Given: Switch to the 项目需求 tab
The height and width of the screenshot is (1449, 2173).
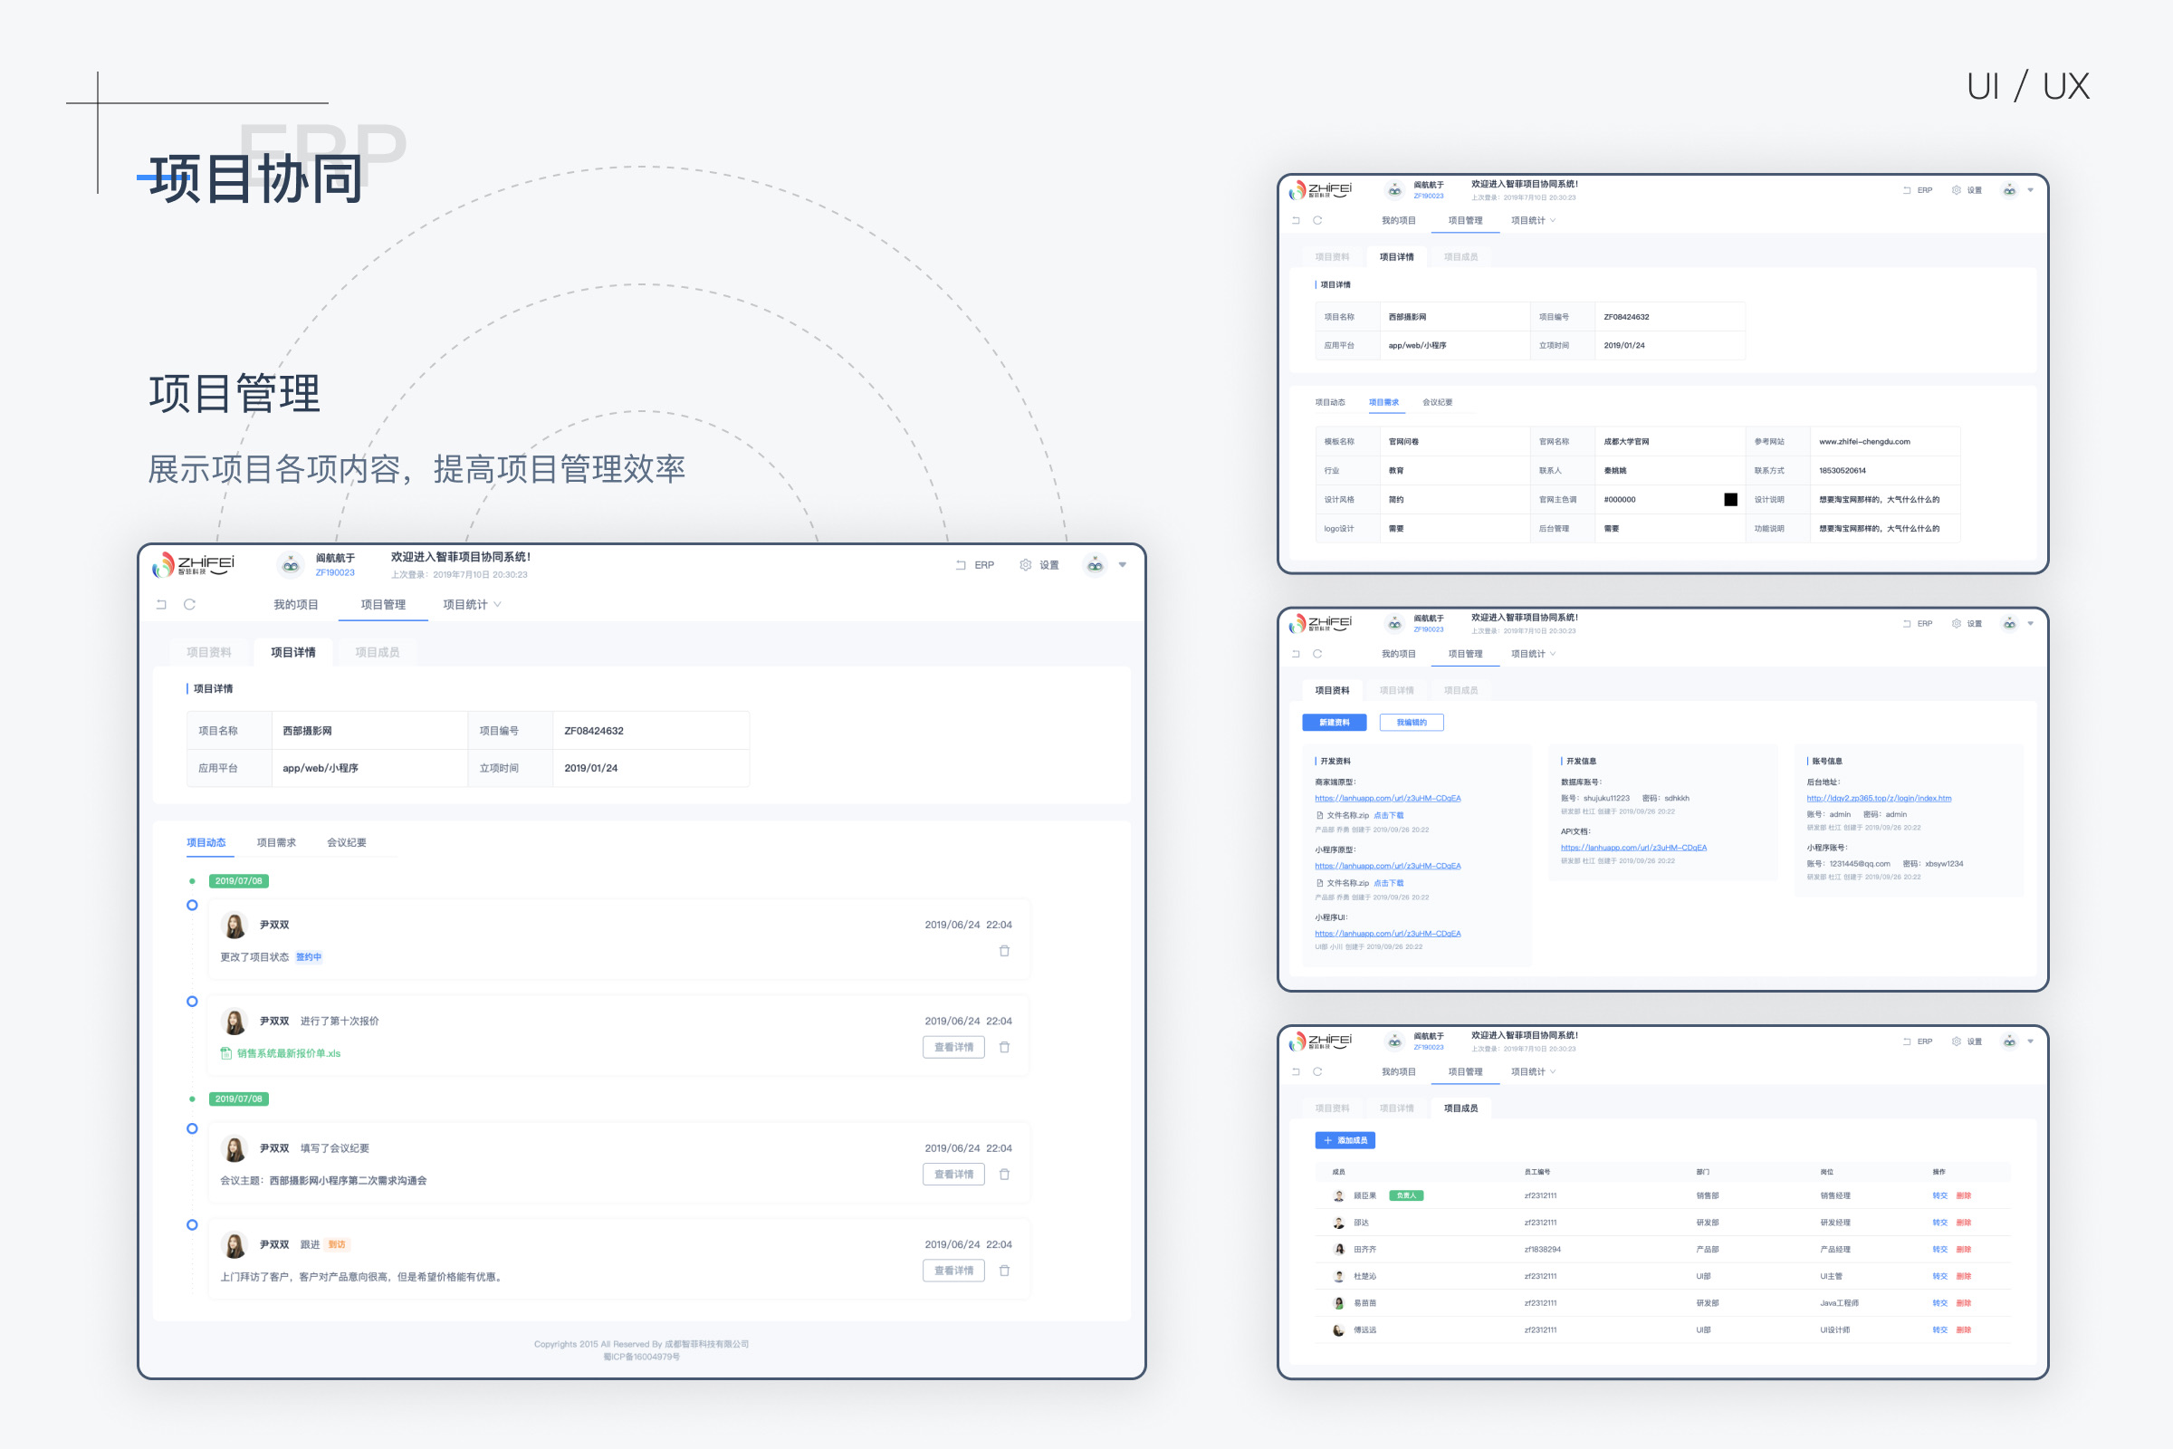Looking at the screenshot, I should tap(276, 842).
